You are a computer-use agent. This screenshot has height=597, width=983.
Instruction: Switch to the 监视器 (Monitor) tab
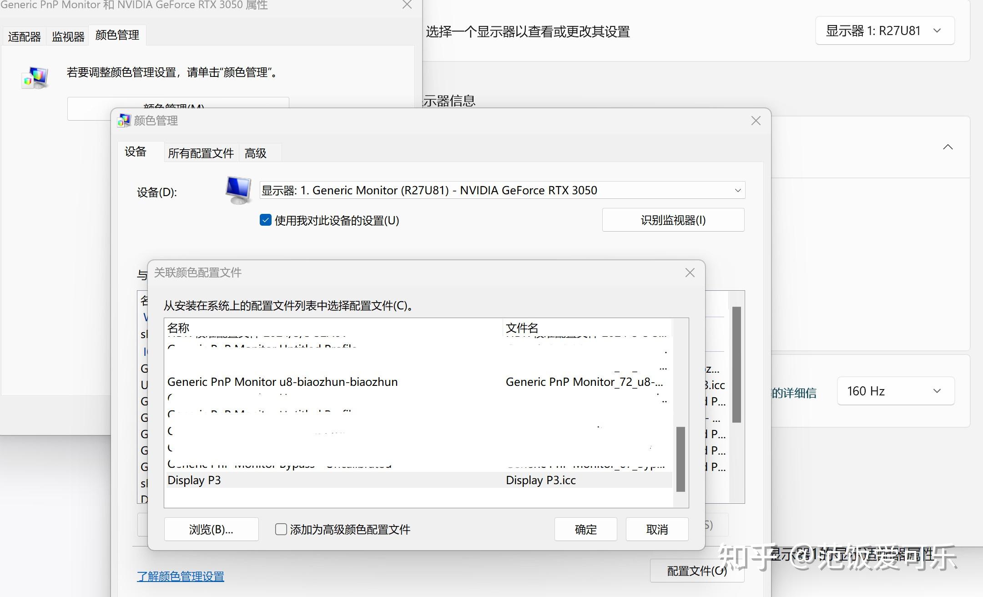pyautogui.click(x=68, y=36)
